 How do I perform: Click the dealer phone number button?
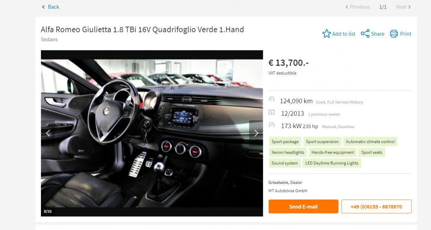tap(376, 207)
